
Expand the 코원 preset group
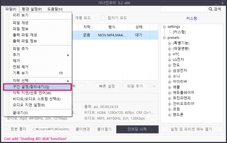pyautogui.click(x=169, y=109)
